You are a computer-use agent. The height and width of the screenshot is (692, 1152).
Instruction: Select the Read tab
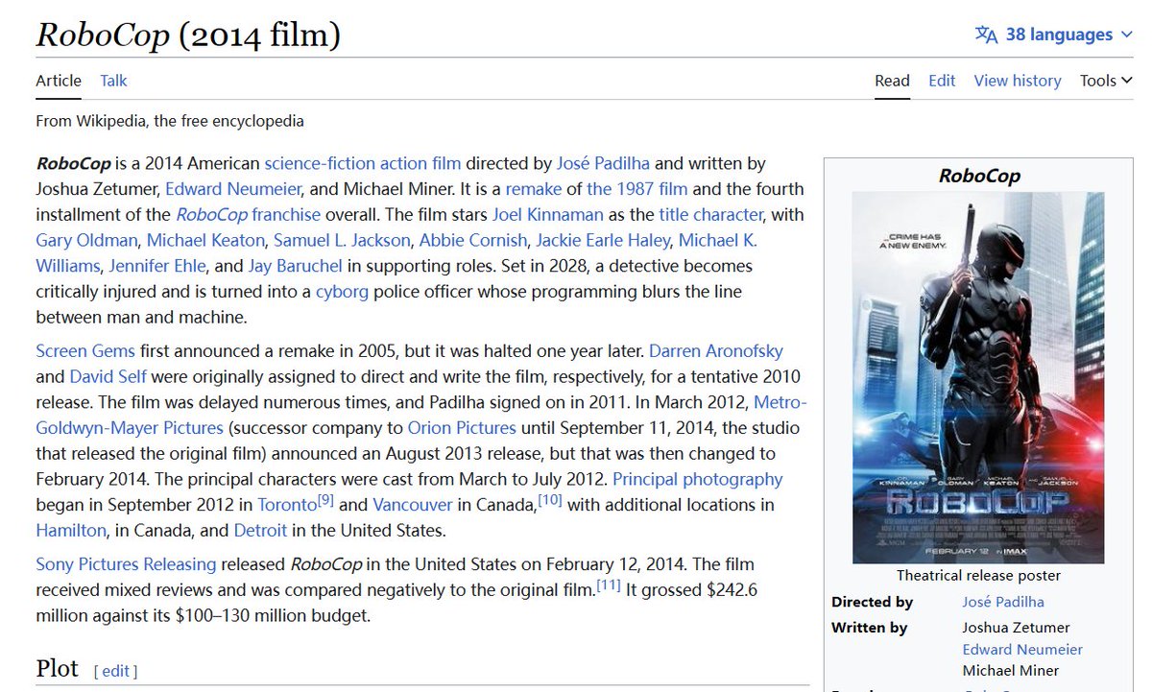[892, 81]
